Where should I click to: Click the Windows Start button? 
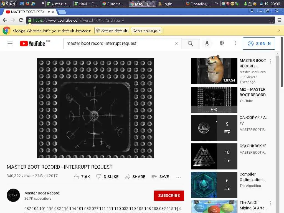click(x=9, y=4)
